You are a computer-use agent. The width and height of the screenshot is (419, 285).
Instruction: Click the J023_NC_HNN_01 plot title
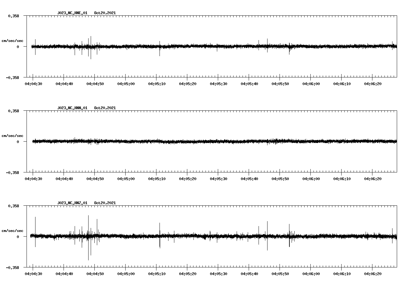coord(72,108)
